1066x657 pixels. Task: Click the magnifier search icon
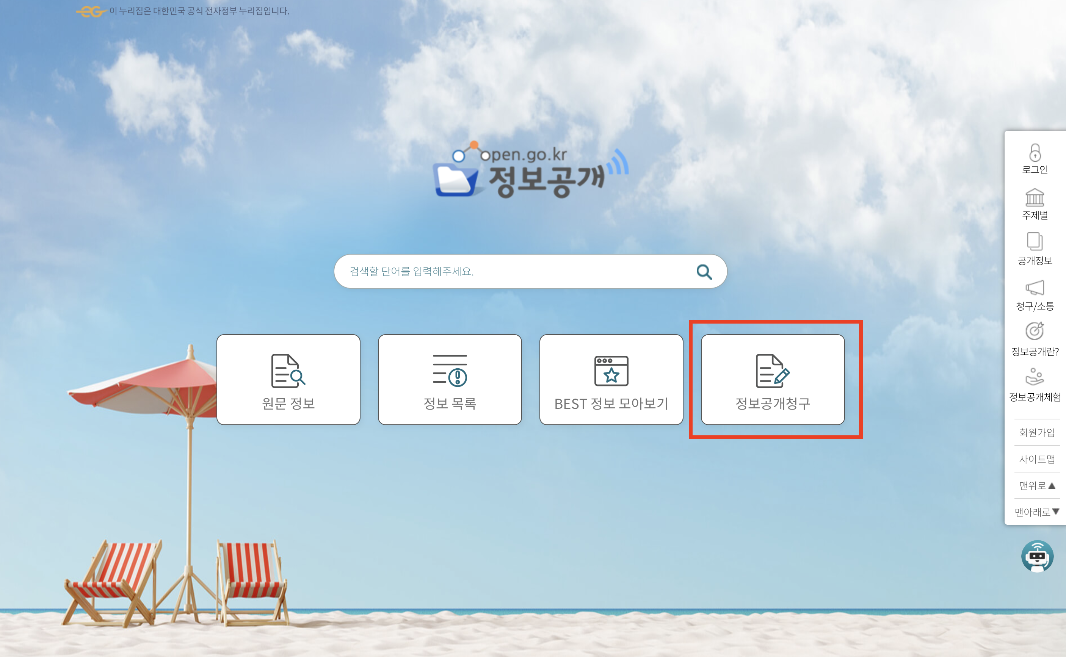point(704,272)
